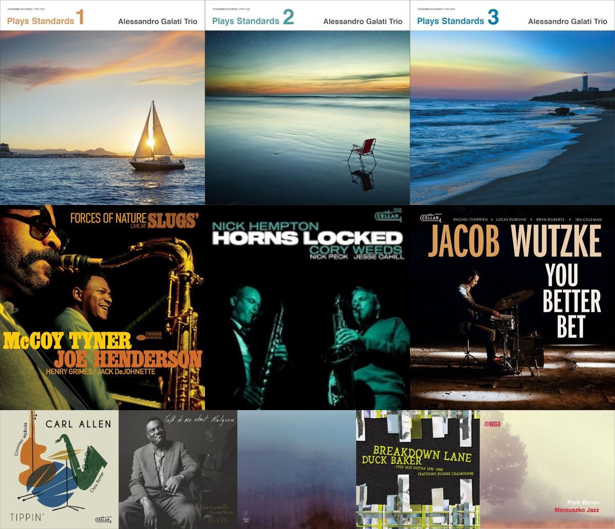The width and height of the screenshot is (615, 529).
Task: Click the lighthouse on the shoreline cover
Action: pos(584,82)
